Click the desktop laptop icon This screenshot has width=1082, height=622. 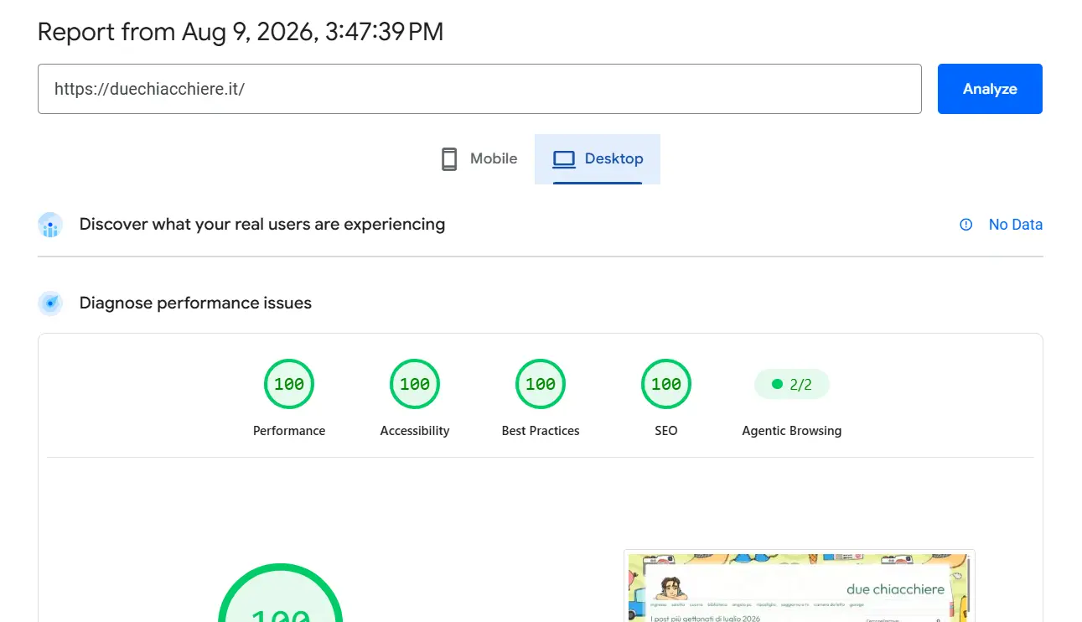pos(564,159)
